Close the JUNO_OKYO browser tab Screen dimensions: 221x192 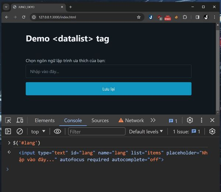pyautogui.click(x=62, y=7)
